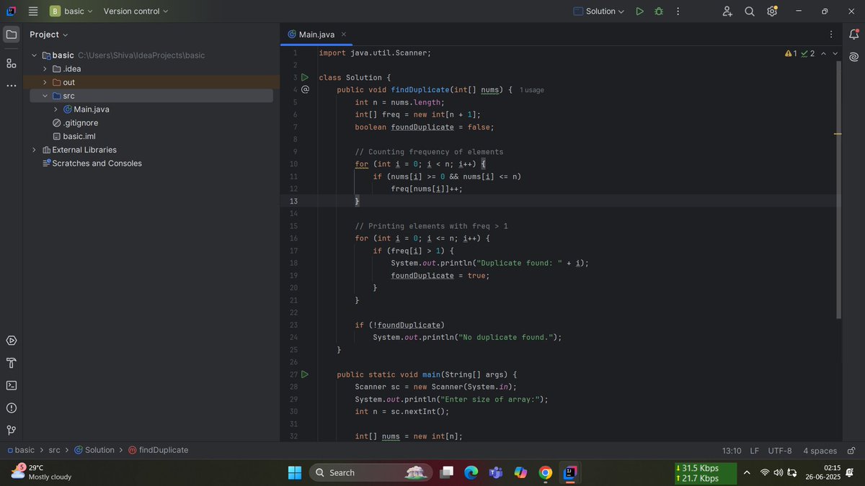Collapse the src folder

[x=45, y=96]
